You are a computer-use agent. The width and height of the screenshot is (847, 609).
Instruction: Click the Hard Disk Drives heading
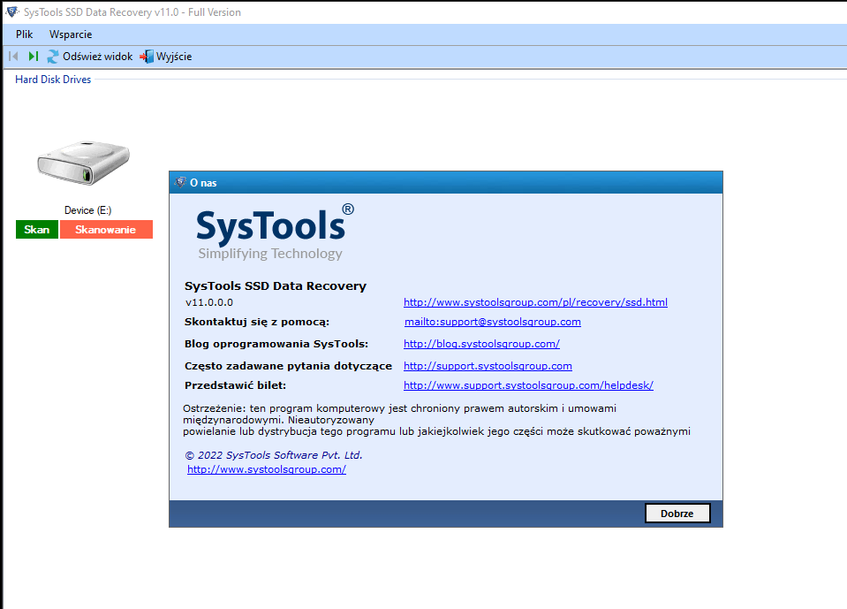click(53, 80)
